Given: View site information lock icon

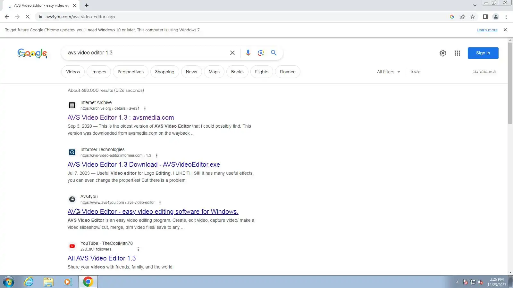Looking at the screenshot, I should [x=40, y=17].
